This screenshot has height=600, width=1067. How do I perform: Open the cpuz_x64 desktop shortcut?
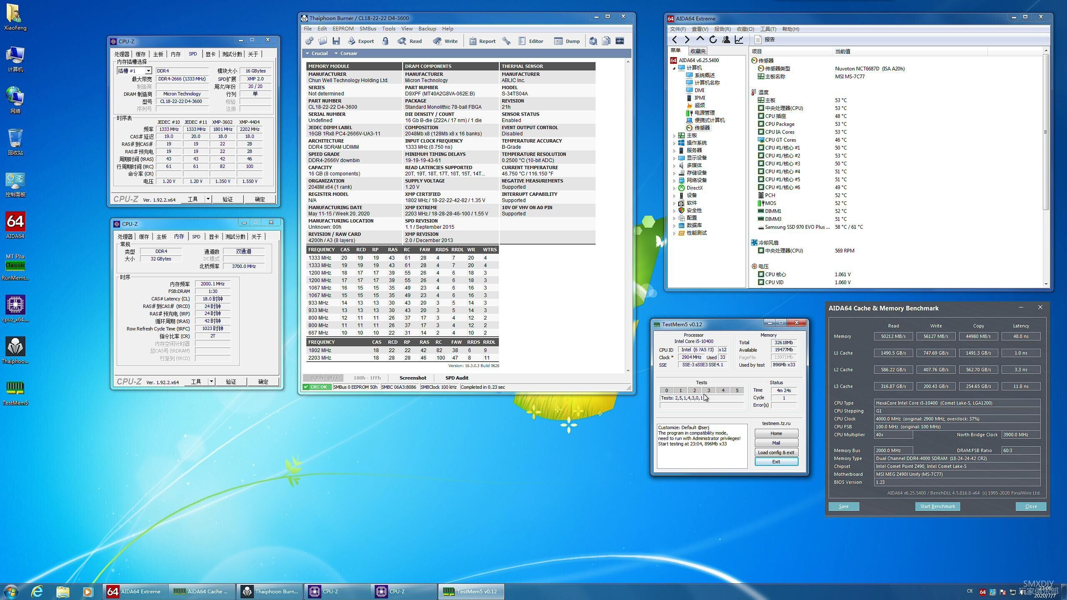pos(15,308)
